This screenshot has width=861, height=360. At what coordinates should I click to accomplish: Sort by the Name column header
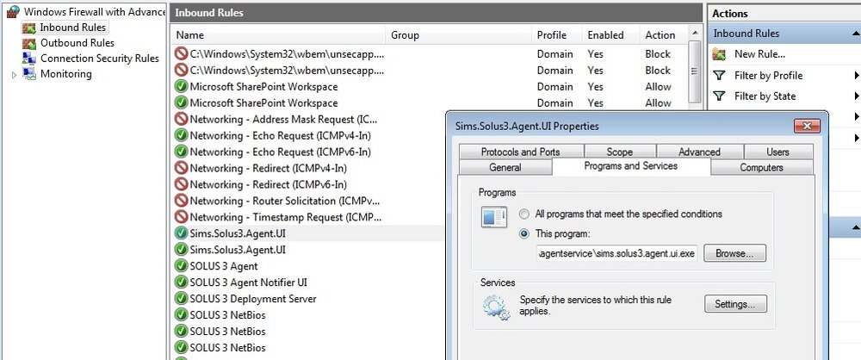click(x=278, y=35)
